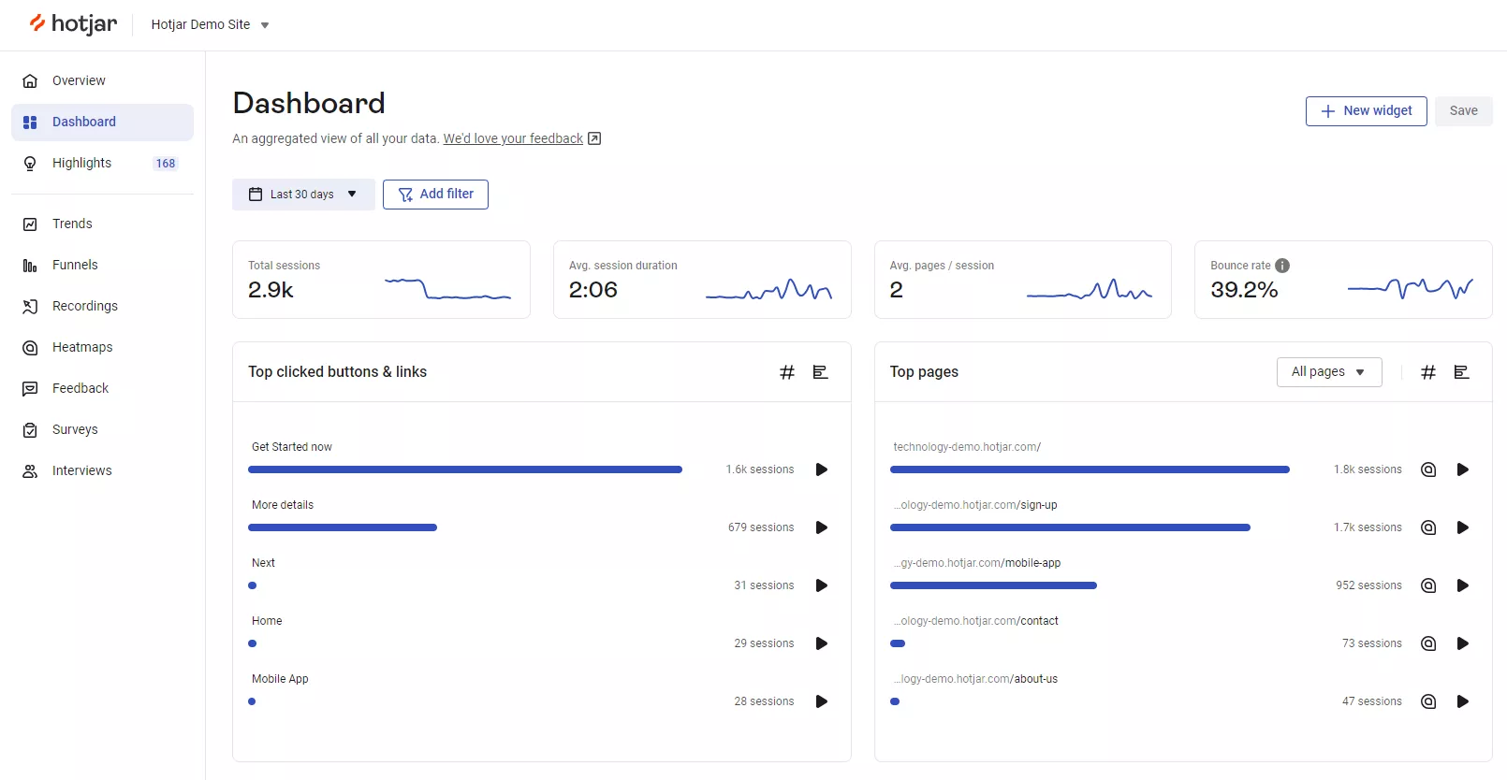Open the Avg. session duration widget

702,280
